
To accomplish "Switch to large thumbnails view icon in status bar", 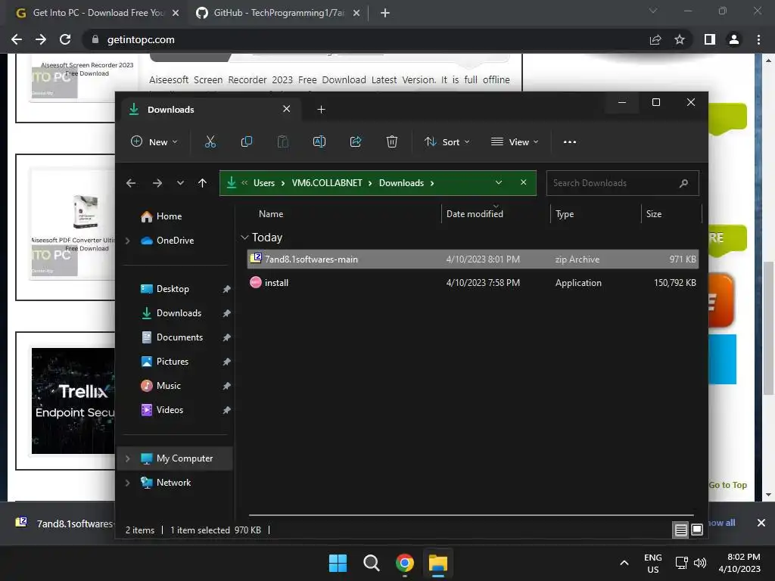I will point(697,530).
